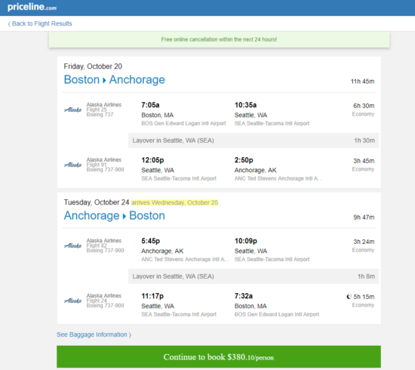Click the 3h 24m segment duration
415x370 pixels.
pos(364,242)
